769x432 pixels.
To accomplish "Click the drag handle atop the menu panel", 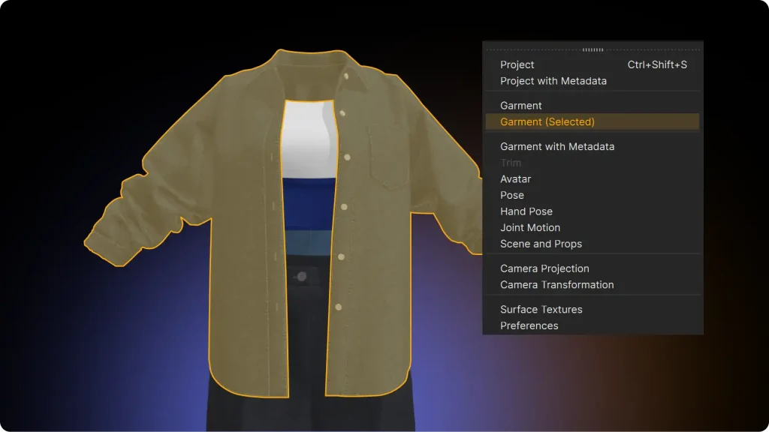I will click(593, 49).
